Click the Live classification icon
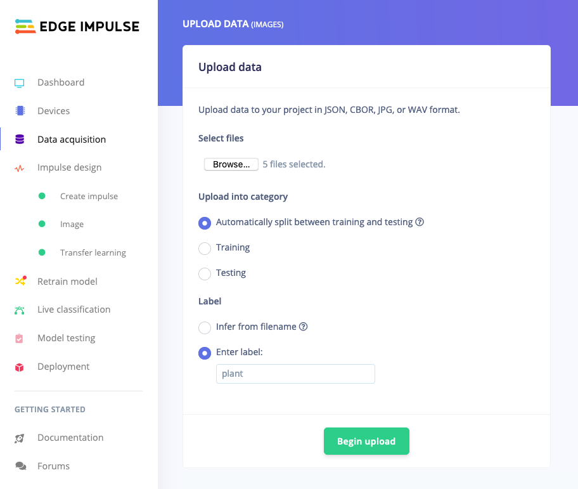Image resolution: width=578 pixels, height=489 pixels. pos(20,310)
